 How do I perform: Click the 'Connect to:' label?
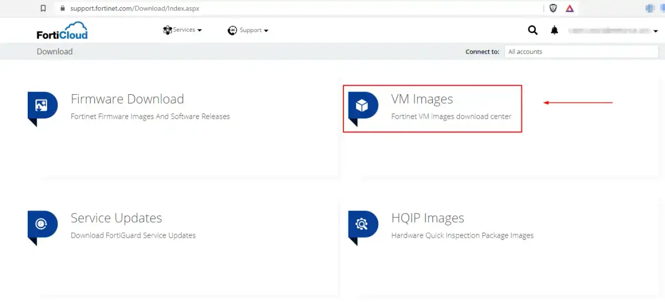tap(482, 52)
